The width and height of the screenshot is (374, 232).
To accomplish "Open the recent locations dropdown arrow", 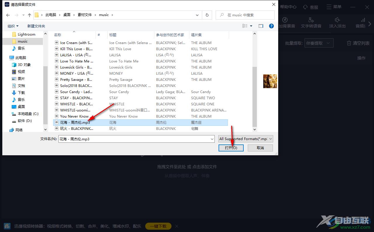I will tap(23, 15).
